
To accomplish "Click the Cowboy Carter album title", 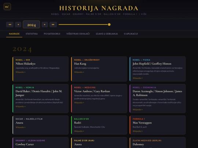I will click(x=25, y=144).
